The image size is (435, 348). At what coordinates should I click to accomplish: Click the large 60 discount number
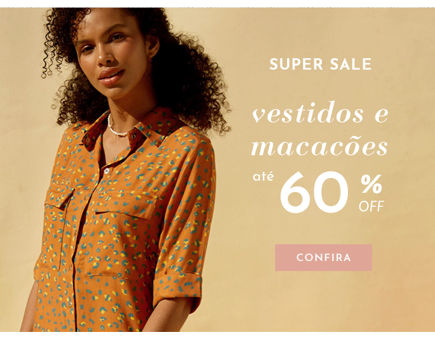point(314,192)
